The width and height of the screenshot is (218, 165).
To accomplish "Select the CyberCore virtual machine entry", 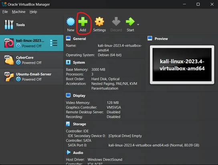I will (32, 60).
